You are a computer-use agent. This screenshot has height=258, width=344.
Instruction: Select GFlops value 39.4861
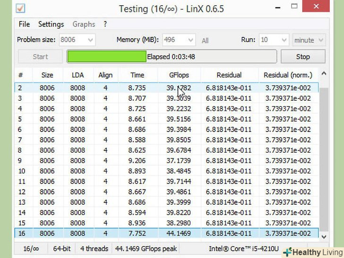pyautogui.click(x=179, y=192)
